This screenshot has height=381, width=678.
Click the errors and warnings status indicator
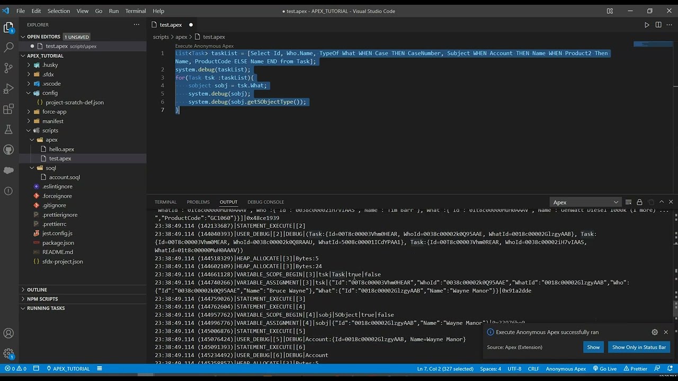pyautogui.click(x=15, y=369)
